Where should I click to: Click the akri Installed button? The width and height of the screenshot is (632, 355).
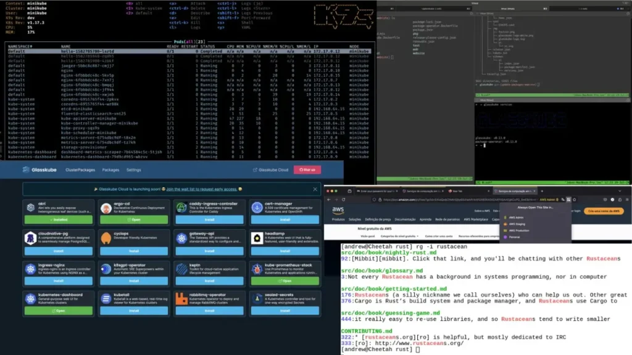click(x=59, y=220)
